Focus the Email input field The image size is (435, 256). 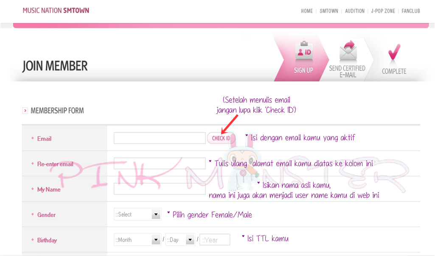click(x=160, y=138)
